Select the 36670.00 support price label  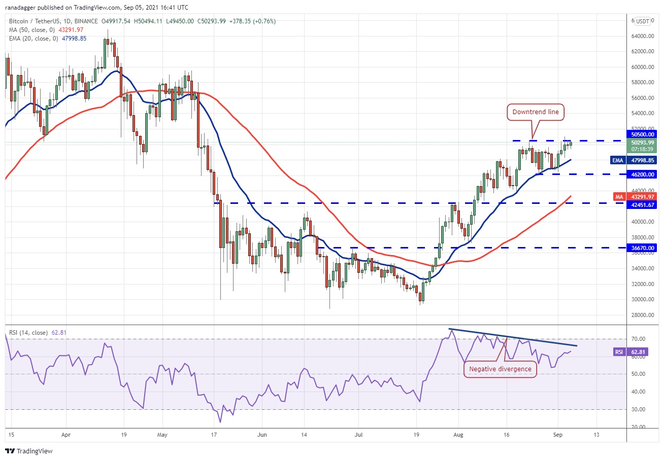click(x=643, y=249)
